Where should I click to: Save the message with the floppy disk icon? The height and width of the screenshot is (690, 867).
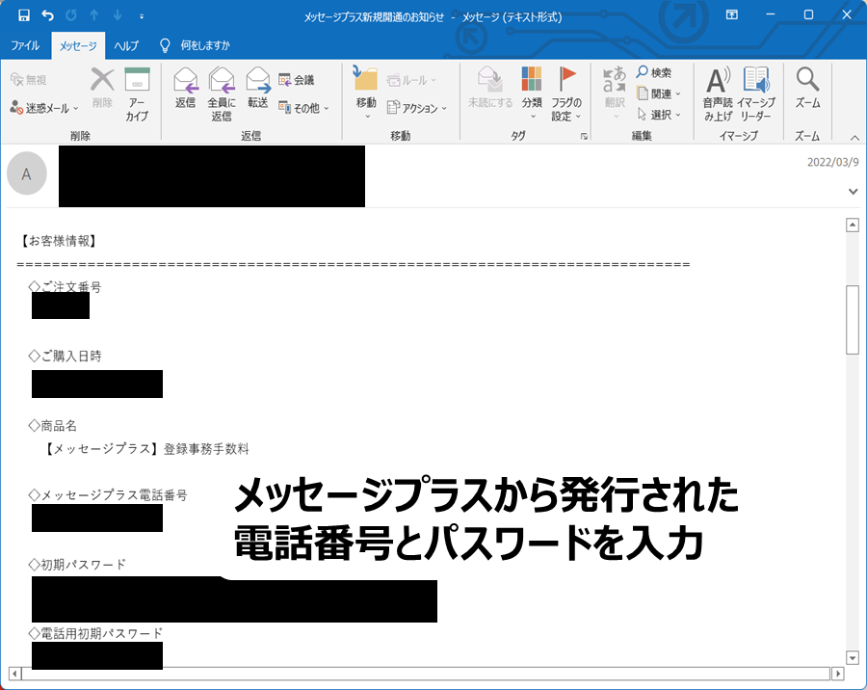[24, 15]
